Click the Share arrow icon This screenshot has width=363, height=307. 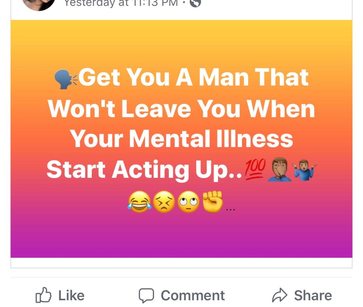click(279, 295)
